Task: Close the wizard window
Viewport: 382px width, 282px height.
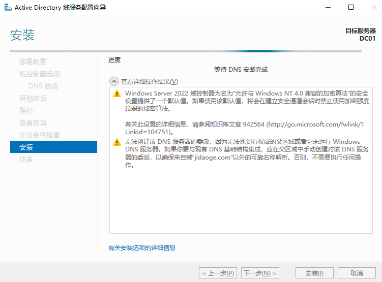Action: [374, 7]
